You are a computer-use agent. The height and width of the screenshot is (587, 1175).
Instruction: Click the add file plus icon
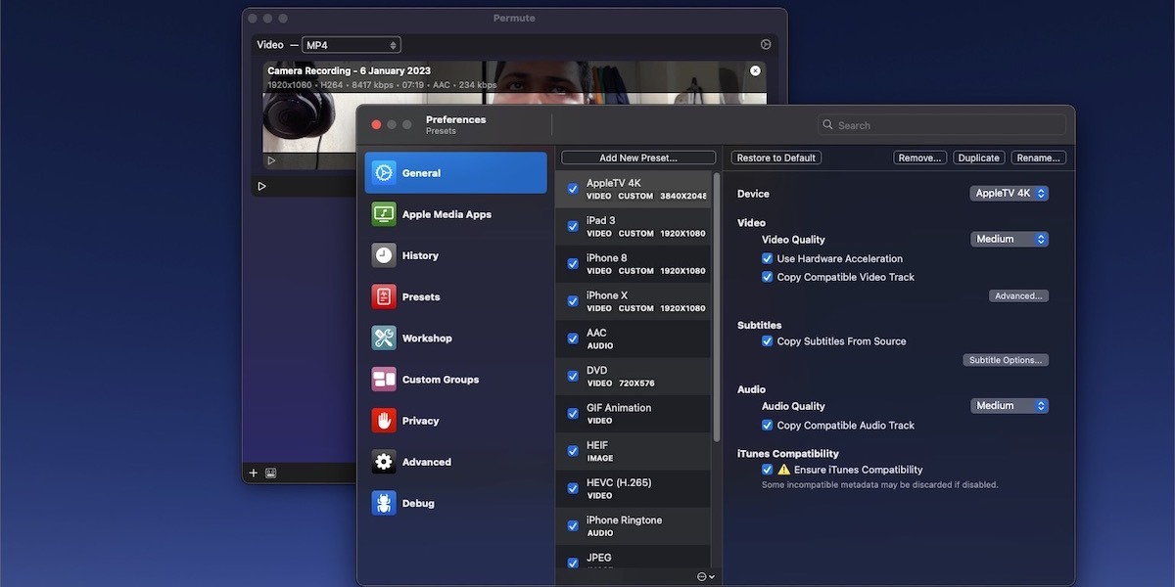click(253, 472)
